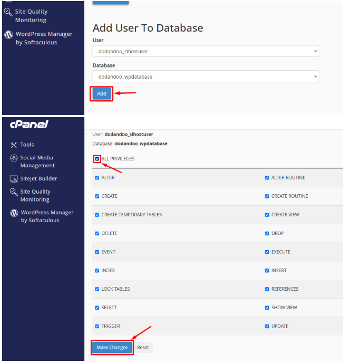Toggle the ALL PRIVILEGES checkbox
This screenshot has height=363, width=350.
[97, 159]
